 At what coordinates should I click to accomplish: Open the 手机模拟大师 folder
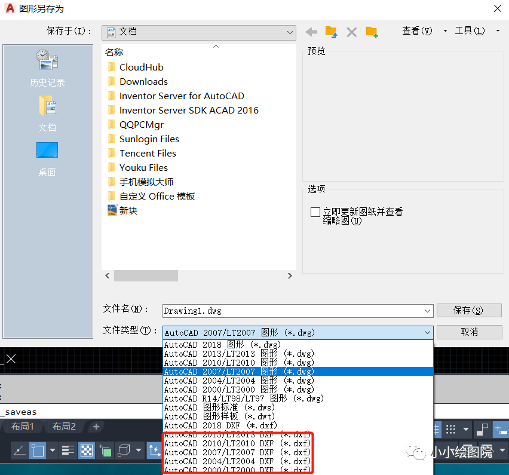point(140,182)
